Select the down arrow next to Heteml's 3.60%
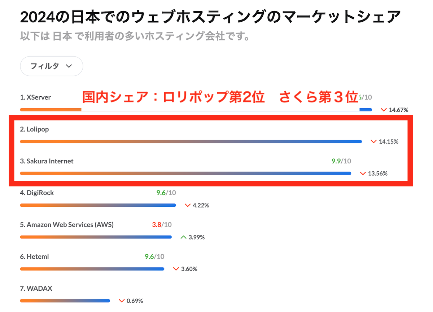The width and height of the screenshot is (433, 312). pyautogui.click(x=176, y=269)
